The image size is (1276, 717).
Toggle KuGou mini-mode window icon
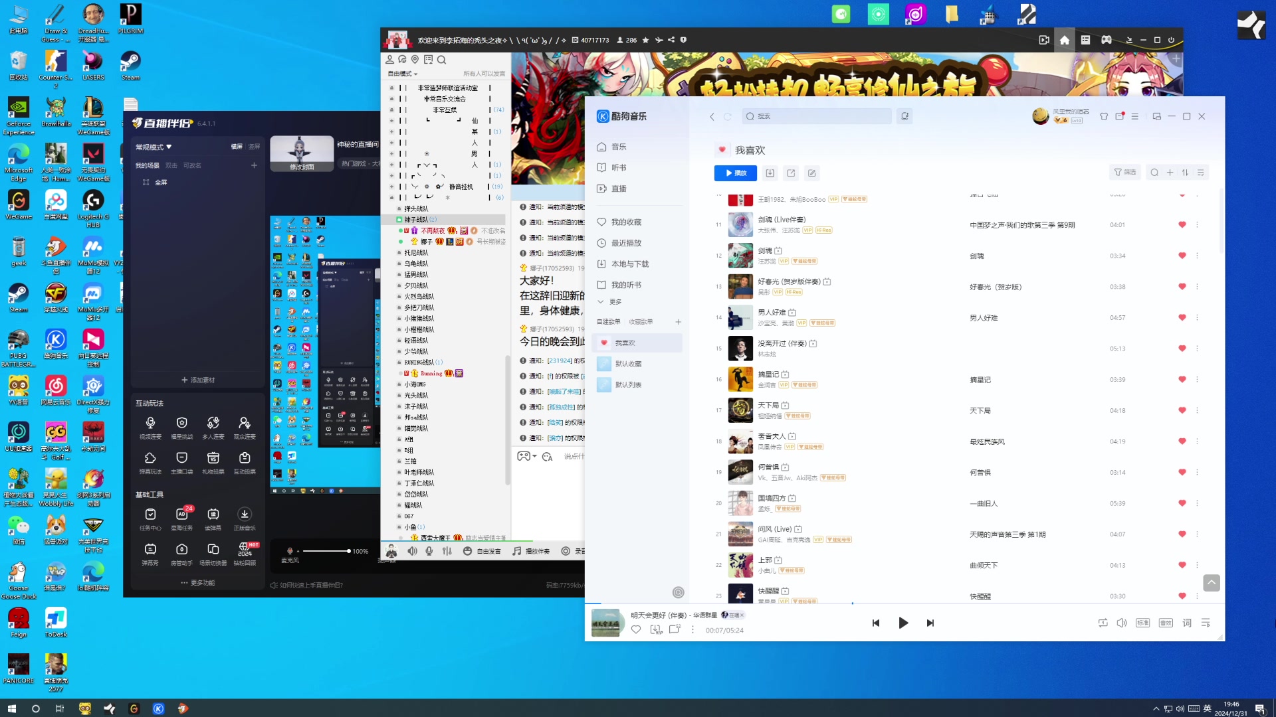[x=1156, y=116]
